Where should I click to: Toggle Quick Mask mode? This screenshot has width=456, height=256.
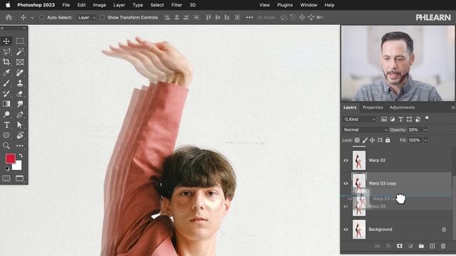(x=6, y=178)
